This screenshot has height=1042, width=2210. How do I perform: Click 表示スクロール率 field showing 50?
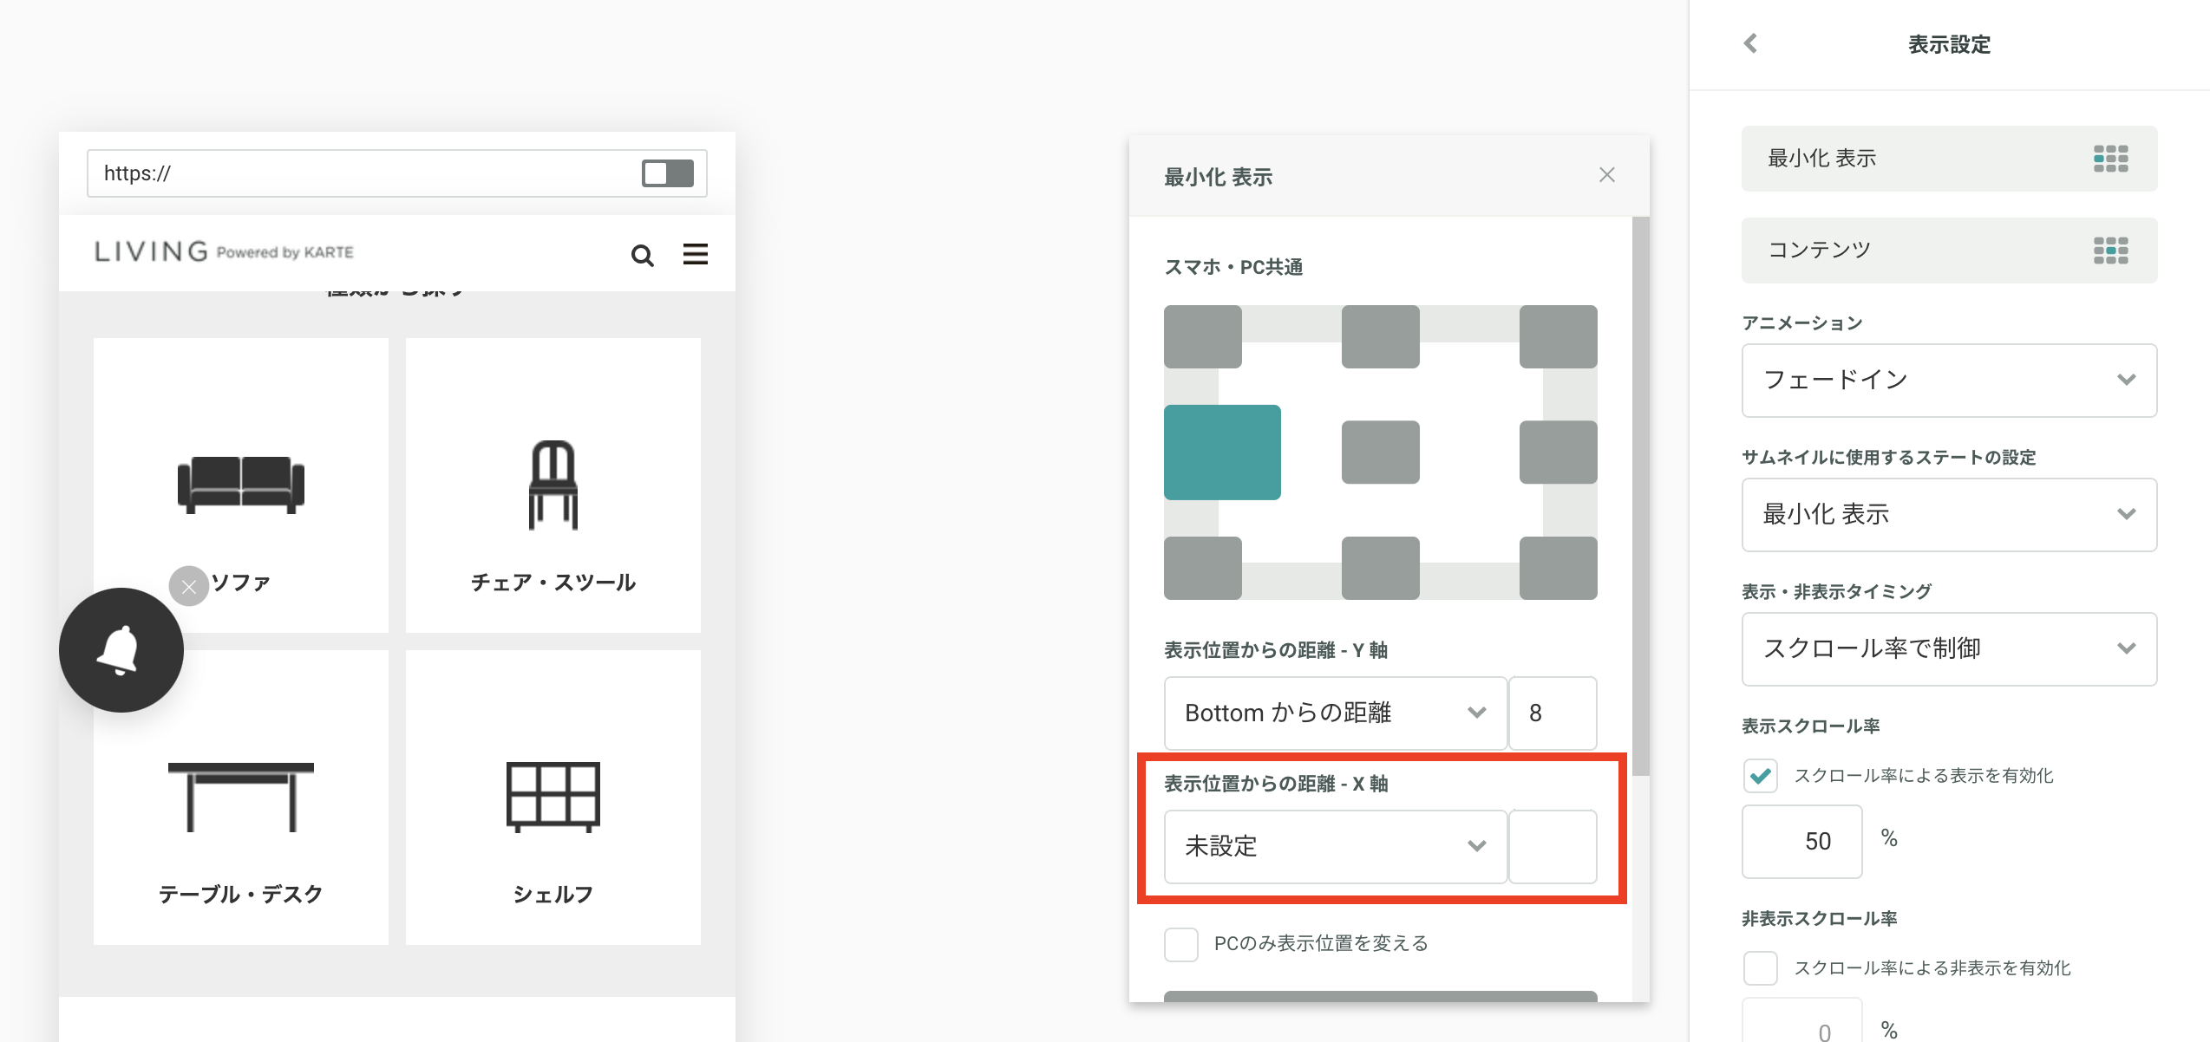[x=1802, y=841]
